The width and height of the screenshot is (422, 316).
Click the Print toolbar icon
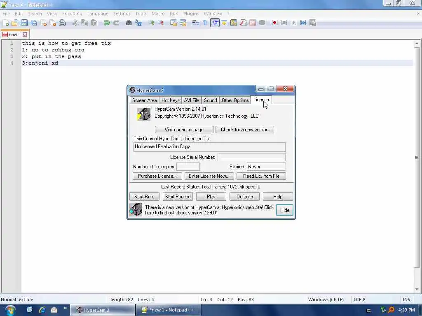click(x=63, y=23)
